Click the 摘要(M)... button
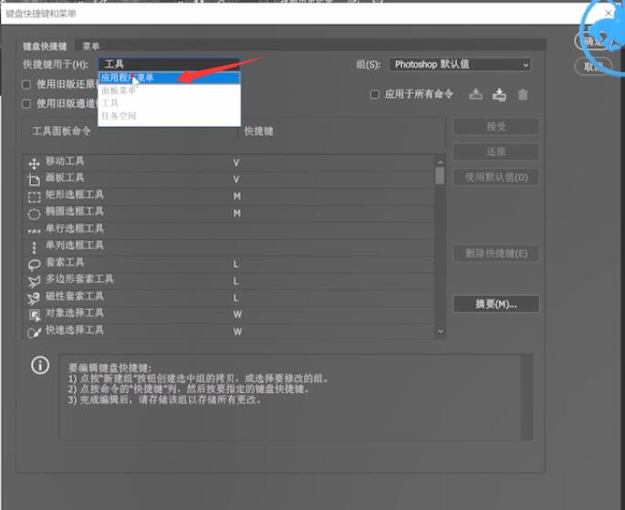Viewport: 625px width, 510px height. pyautogui.click(x=496, y=304)
